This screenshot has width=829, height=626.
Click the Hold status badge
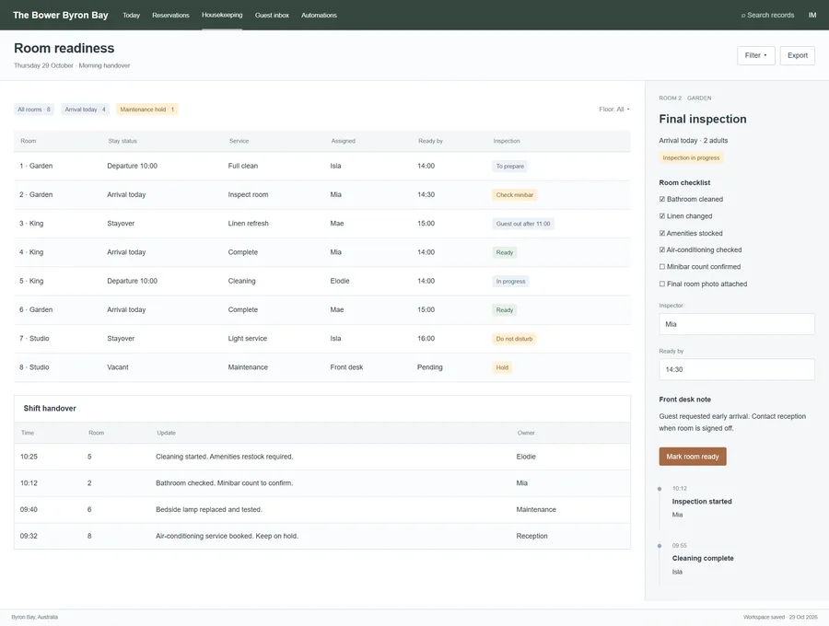(x=502, y=367)
